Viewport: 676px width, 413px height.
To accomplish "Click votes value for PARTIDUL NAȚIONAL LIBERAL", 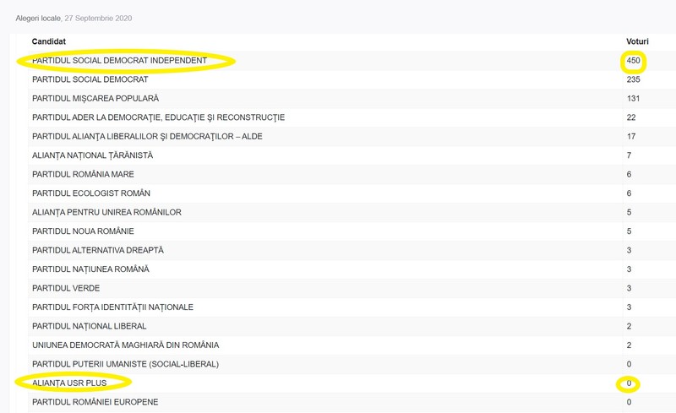I will (x=629, y=326).
